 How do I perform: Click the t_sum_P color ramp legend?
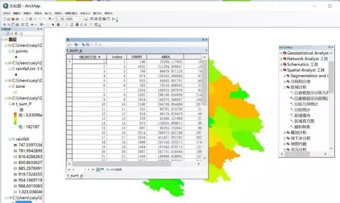pyautogui.click(x=15, y=119)
